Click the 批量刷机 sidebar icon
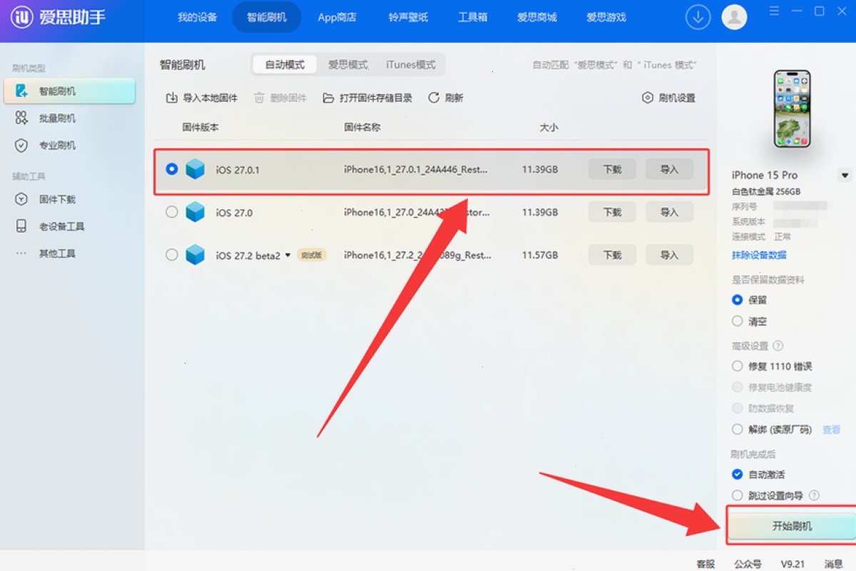This screenshot has width=856, height=571. click(21, 118)
